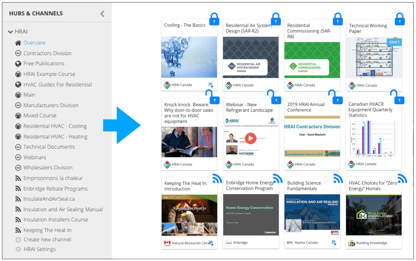Click the feed icon on HVAC Choices card

click(402, 178)
